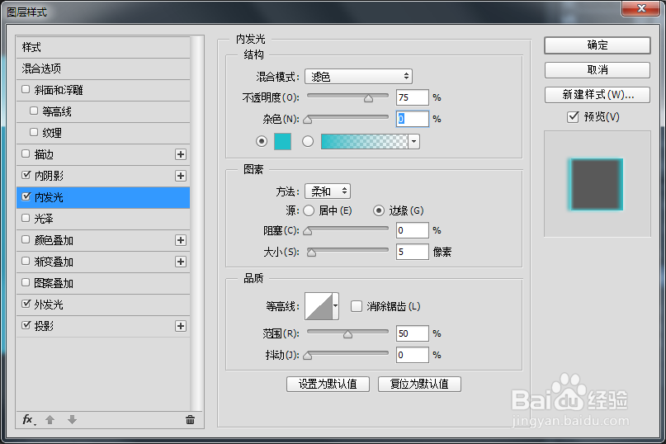
Task: Enable the 渐变叠加 checkbox
Action: tap(26, 261)
